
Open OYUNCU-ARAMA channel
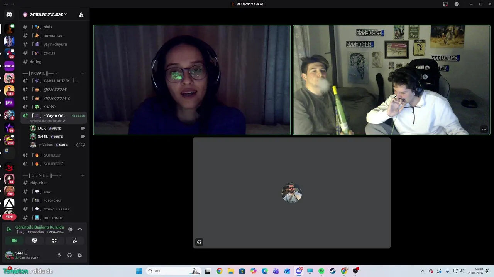pos(54,209)
